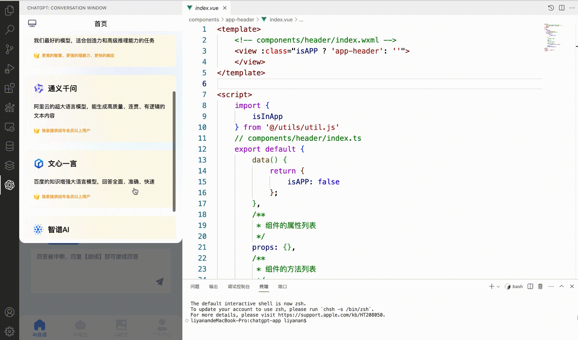The width and height of the screenshot is (578, 340).
Task: Select the 文心一言 model card
Action: (x=99, y=179)
